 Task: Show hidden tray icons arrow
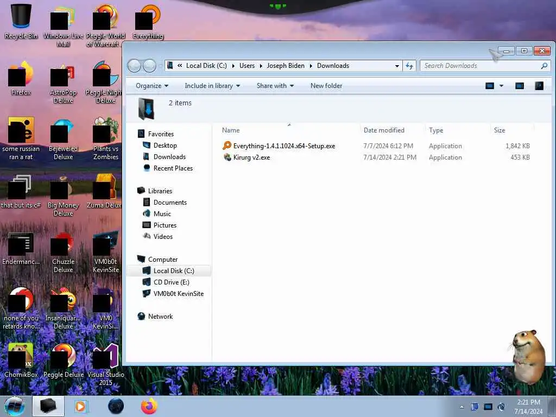pos(462,407)
